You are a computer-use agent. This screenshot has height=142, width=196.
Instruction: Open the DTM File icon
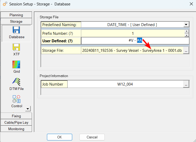[x=17, y=82]
